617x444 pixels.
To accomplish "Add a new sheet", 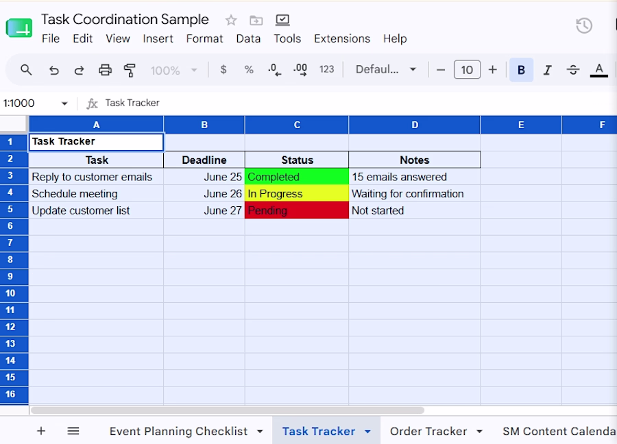I will pos(41,431).
